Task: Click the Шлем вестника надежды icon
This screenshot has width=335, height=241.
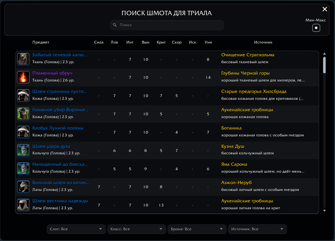Action: pos(23,205)
